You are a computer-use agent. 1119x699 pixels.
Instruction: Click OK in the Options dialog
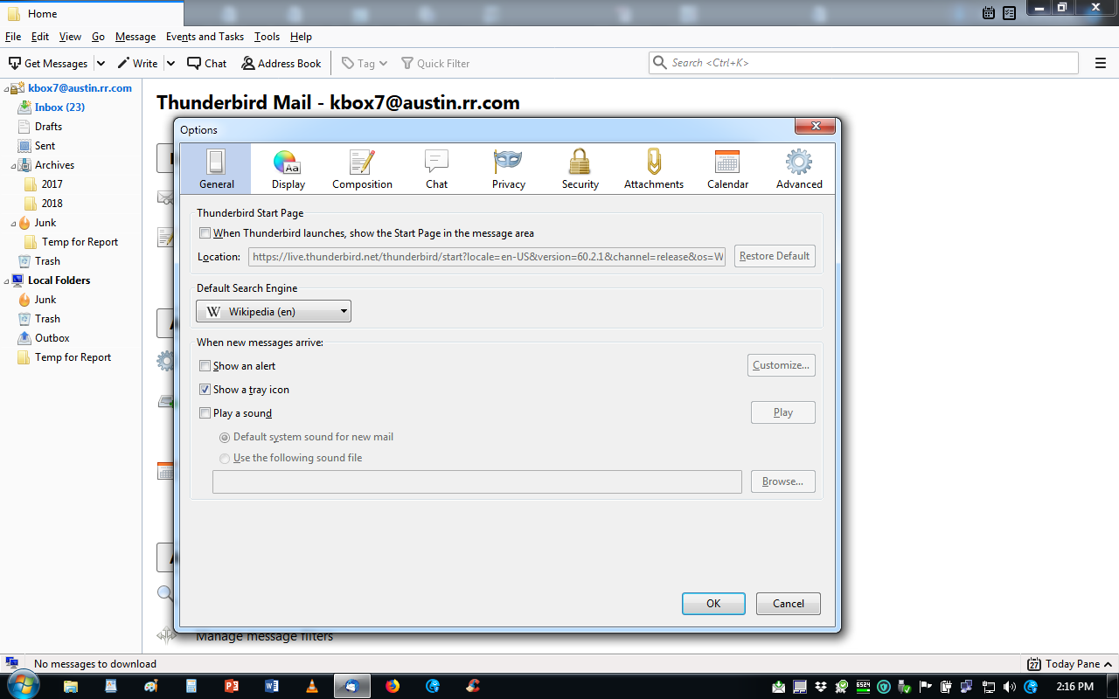coord(713,604)
